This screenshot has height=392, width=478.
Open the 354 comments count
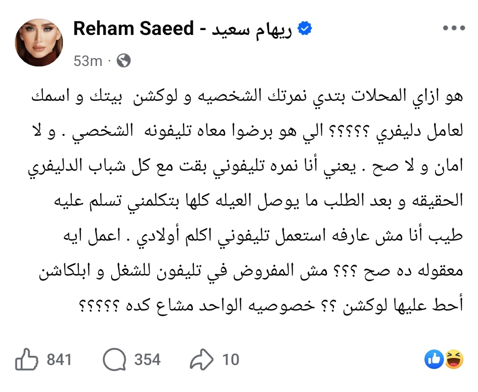click(x=147, y=360)
